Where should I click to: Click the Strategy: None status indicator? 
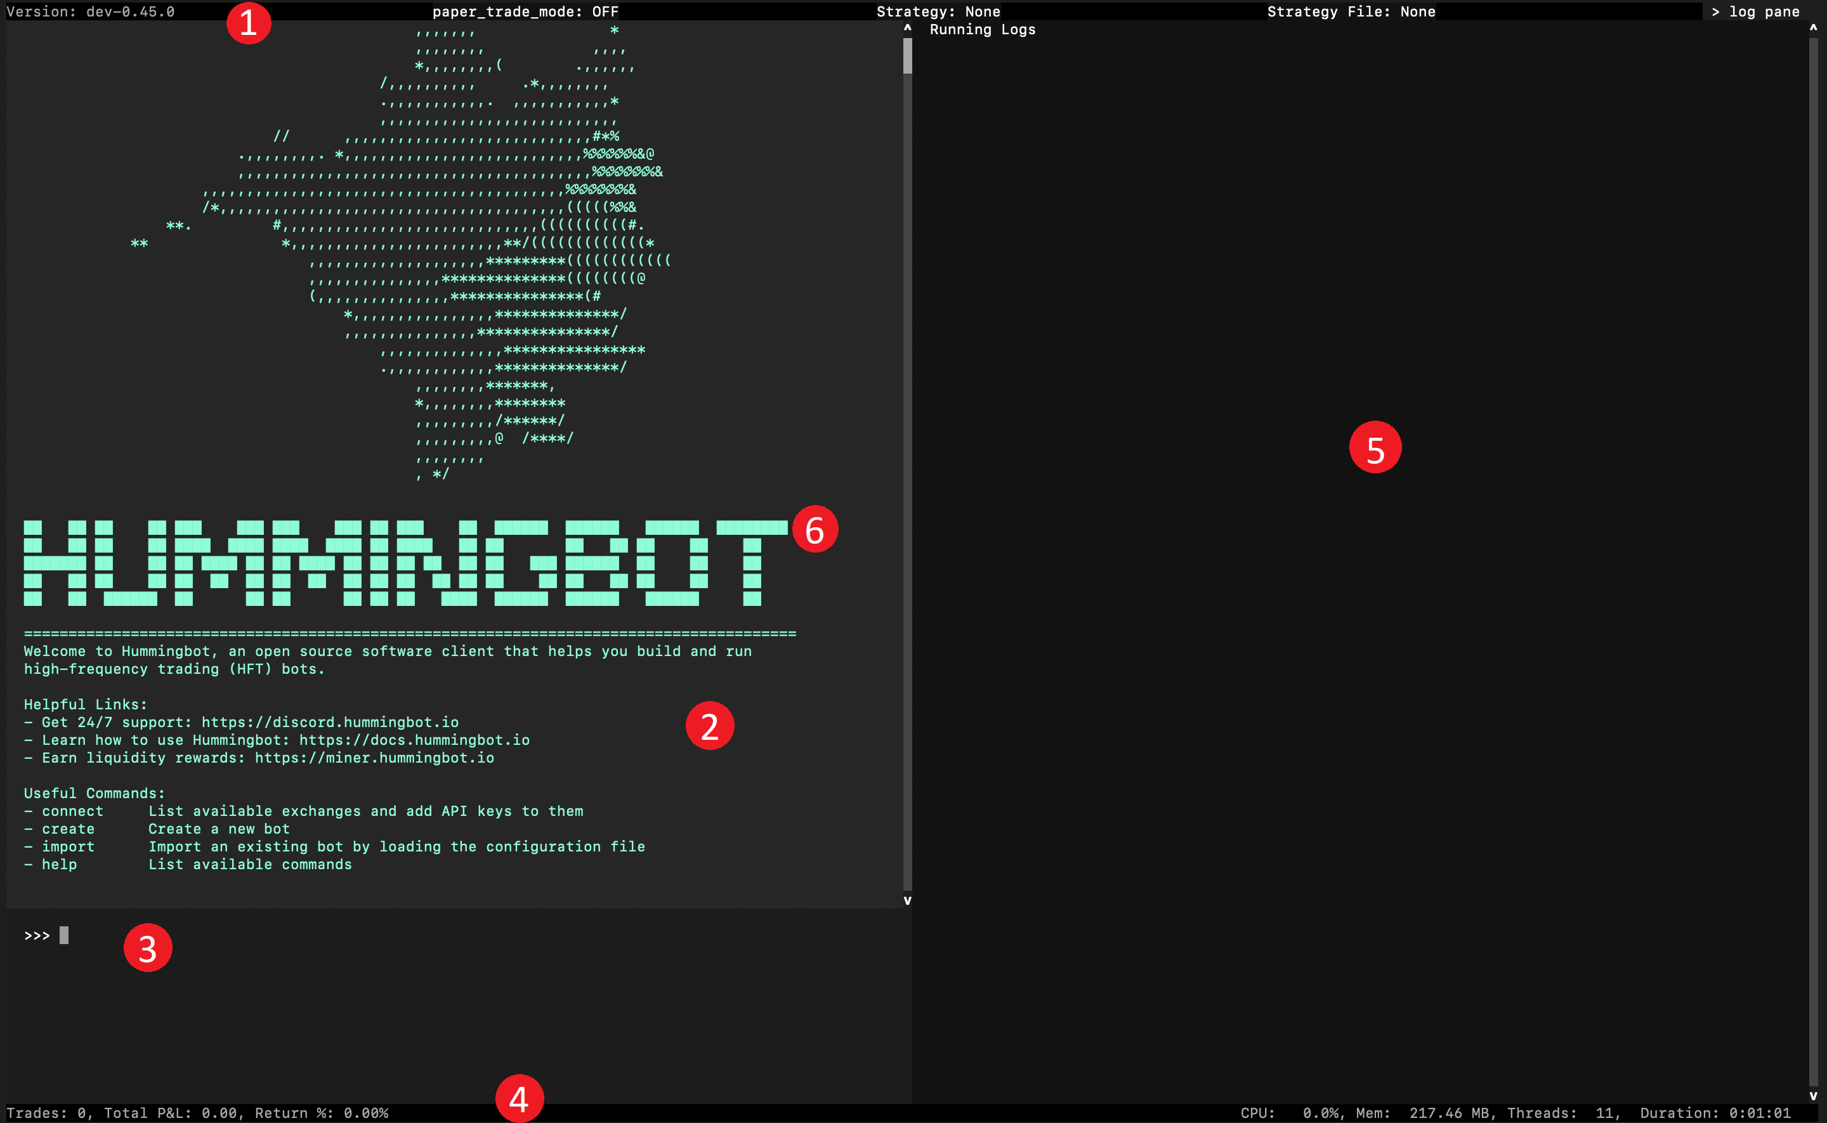tap(938, 11)
